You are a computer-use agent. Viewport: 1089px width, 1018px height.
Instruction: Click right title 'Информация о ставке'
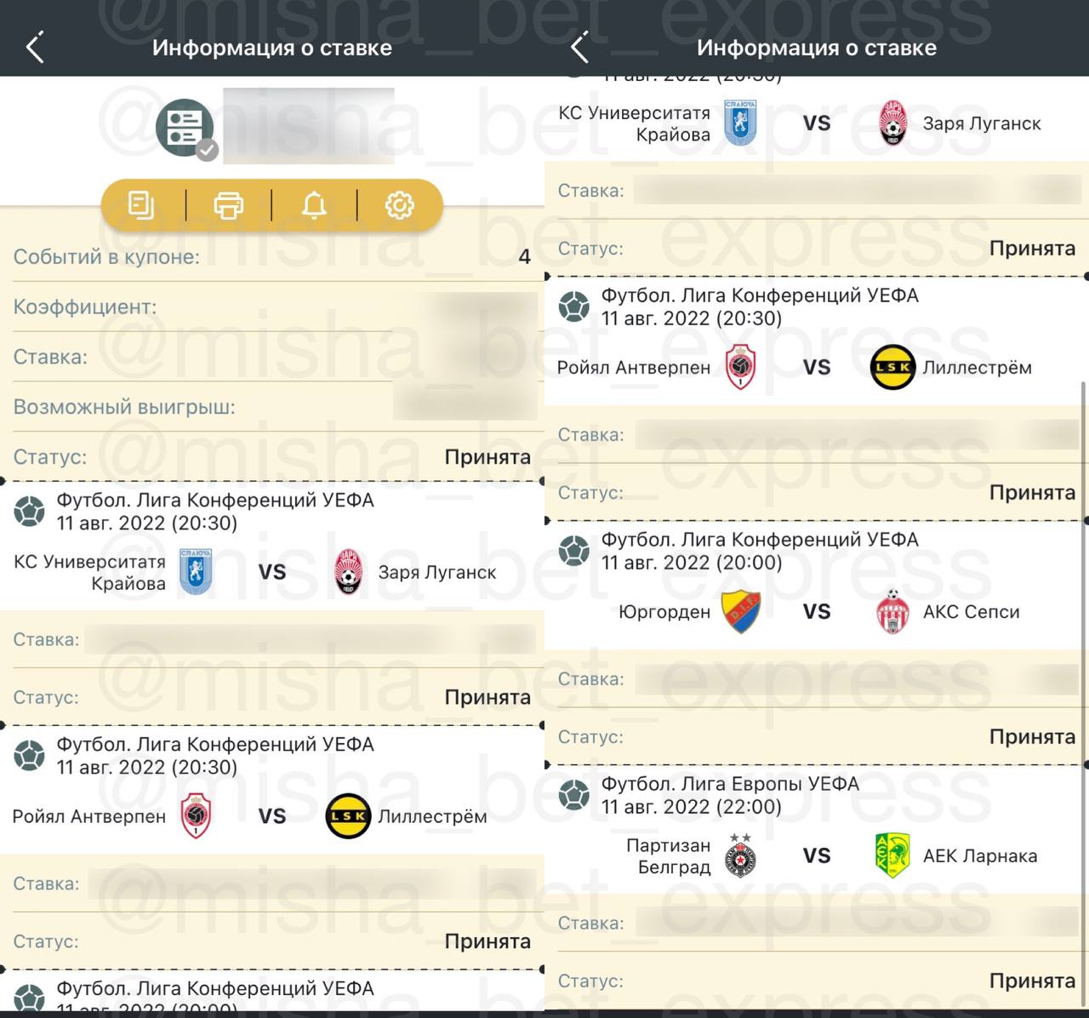[817, 48]
